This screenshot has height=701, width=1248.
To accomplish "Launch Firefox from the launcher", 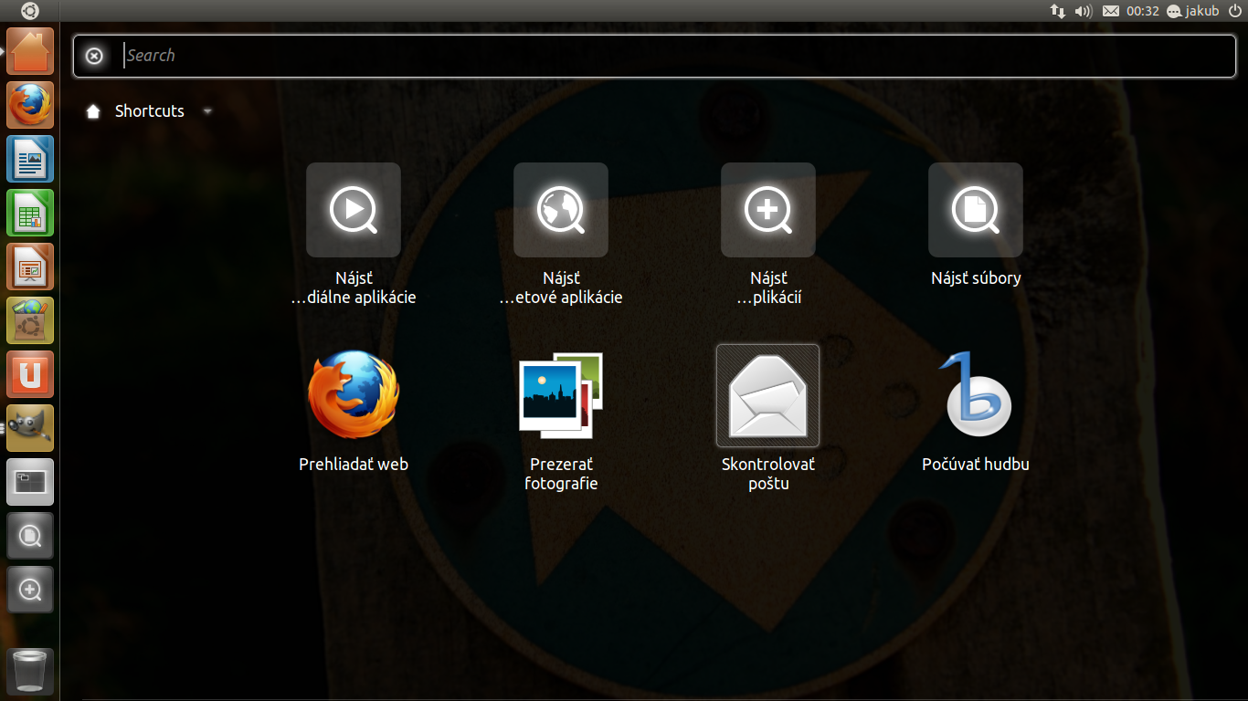I will (x=30, y=105).
